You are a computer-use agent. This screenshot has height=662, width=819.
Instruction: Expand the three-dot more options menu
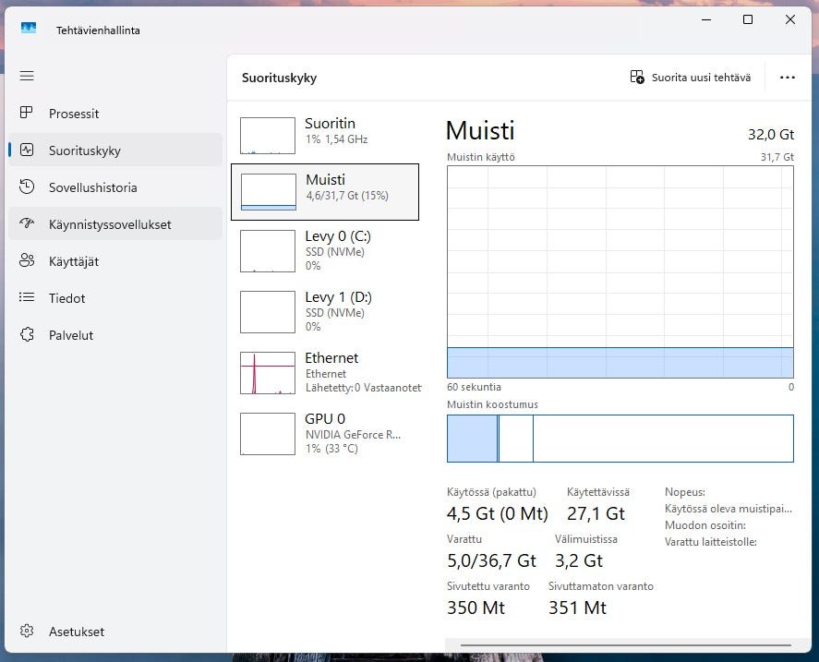[787, 78]
